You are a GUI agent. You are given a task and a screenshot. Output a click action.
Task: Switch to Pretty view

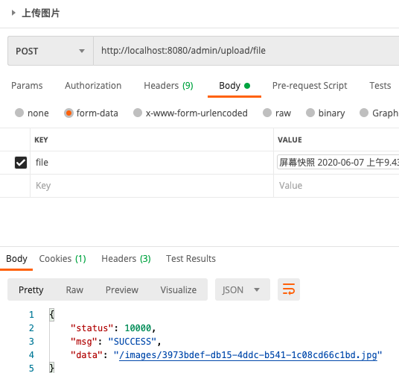click(31, 290)
